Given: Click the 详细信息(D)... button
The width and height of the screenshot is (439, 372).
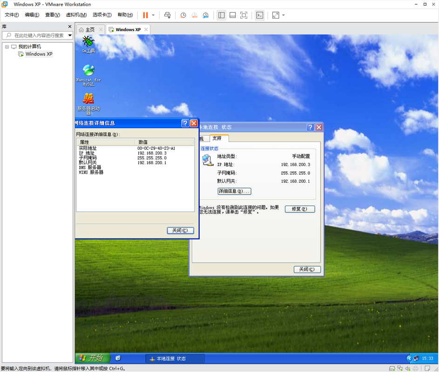Looking at the screenshot, I should tap(234, 191).
